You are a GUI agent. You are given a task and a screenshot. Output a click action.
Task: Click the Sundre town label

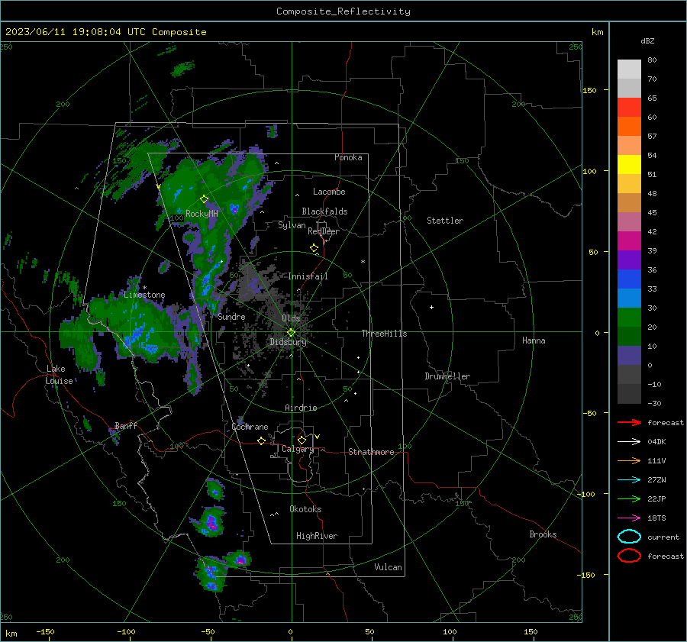[231, 317]
